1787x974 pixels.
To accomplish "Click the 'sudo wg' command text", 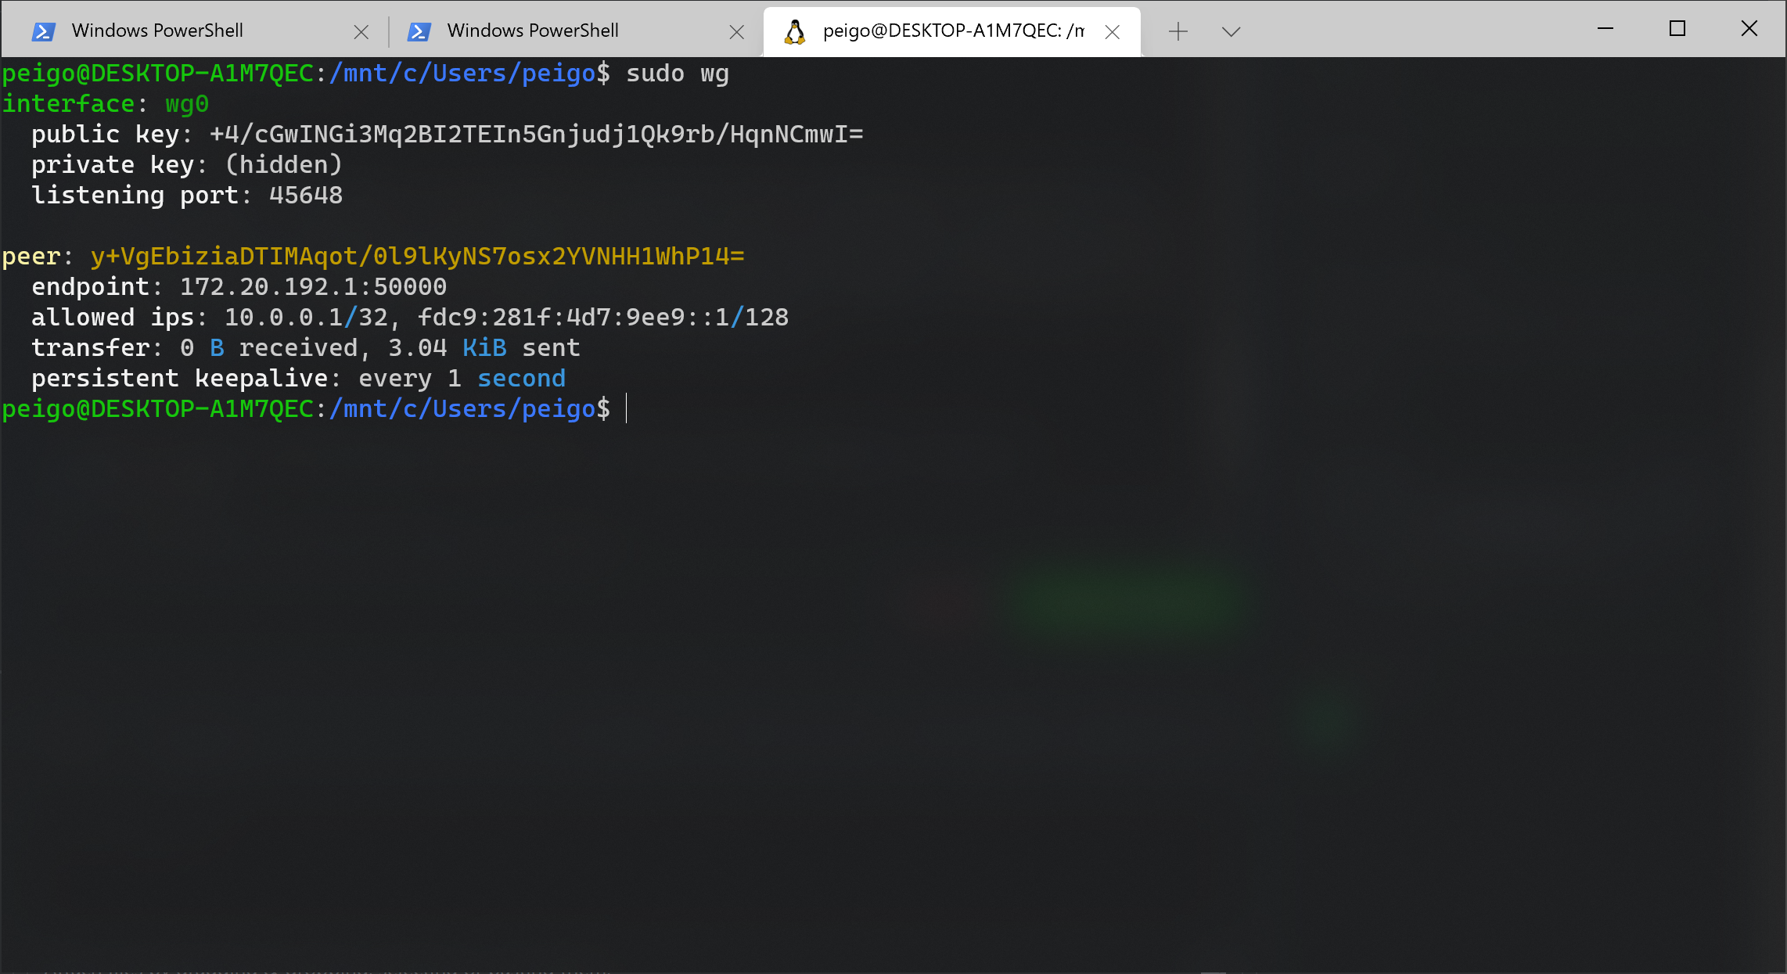I will click(x=678, y=74).
